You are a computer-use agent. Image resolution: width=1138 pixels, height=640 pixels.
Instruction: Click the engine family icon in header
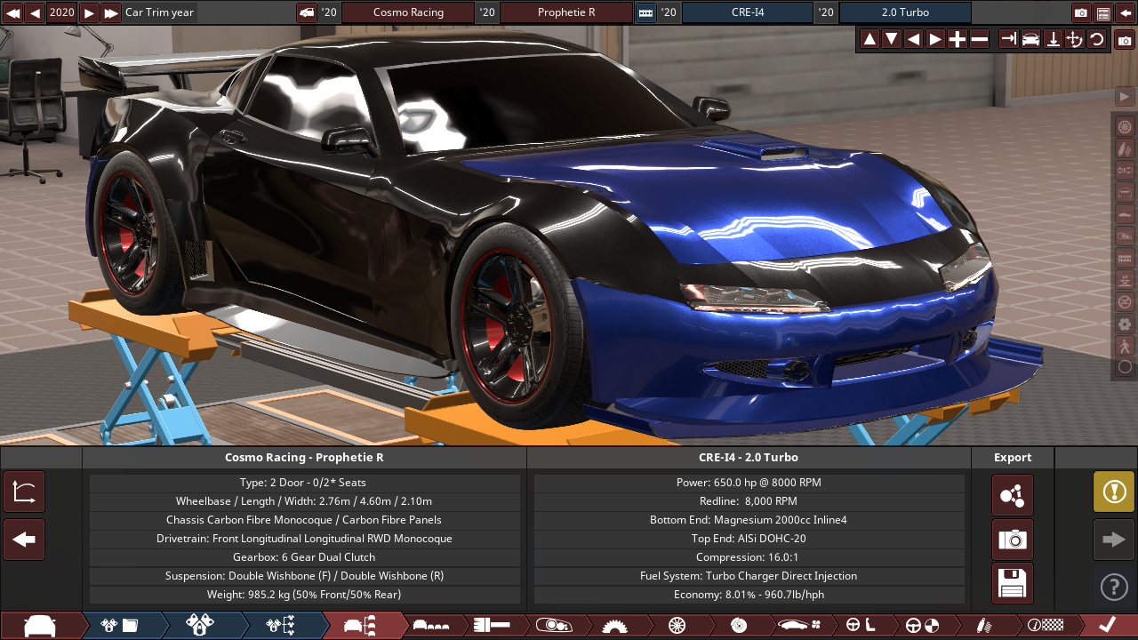click(645, 12)
